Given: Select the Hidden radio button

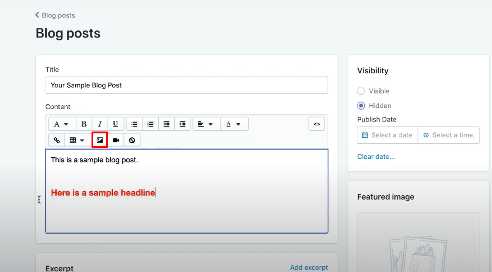Looking at the screenshot, I should pos(361,106).
